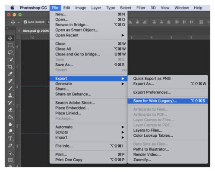Select the Brush tool
This screenshot has height=172, width=215.
10,88
